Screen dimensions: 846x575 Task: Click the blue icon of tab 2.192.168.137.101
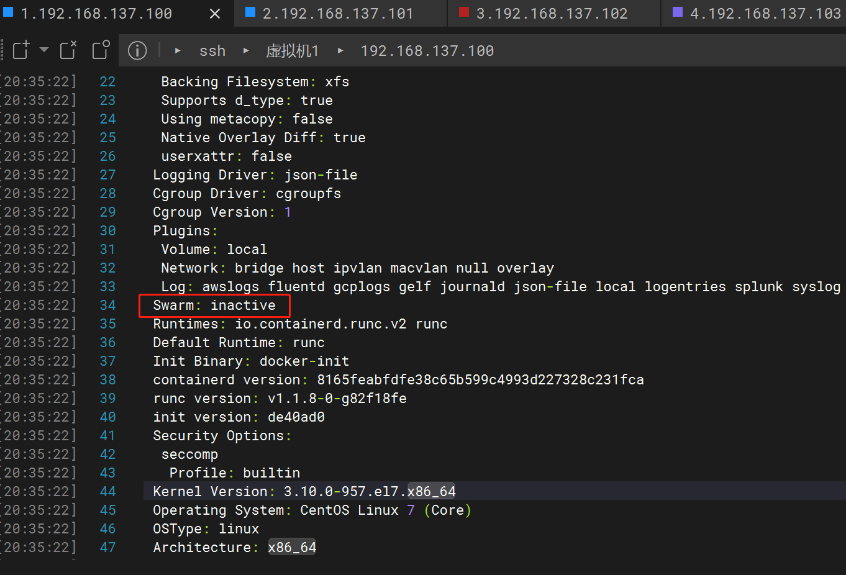point(250,12)
